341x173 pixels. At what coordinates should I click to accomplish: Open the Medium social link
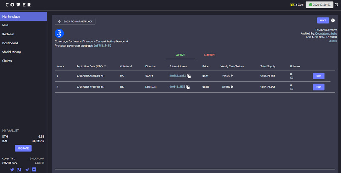pyautogui.click(x=19, y=170)
